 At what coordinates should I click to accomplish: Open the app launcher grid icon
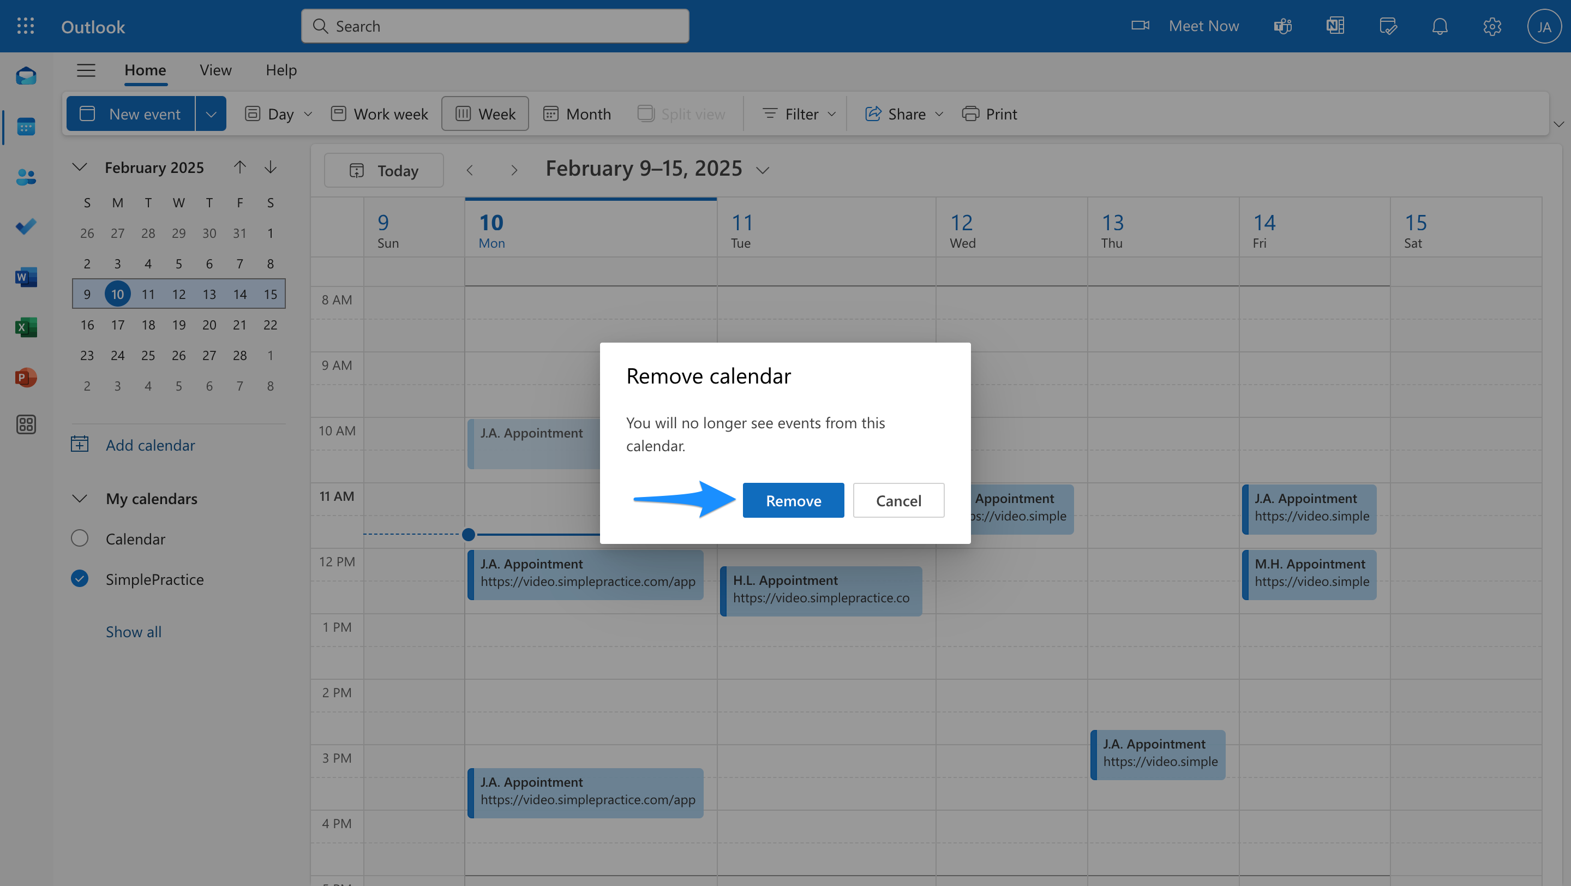[x=25, y=26]
